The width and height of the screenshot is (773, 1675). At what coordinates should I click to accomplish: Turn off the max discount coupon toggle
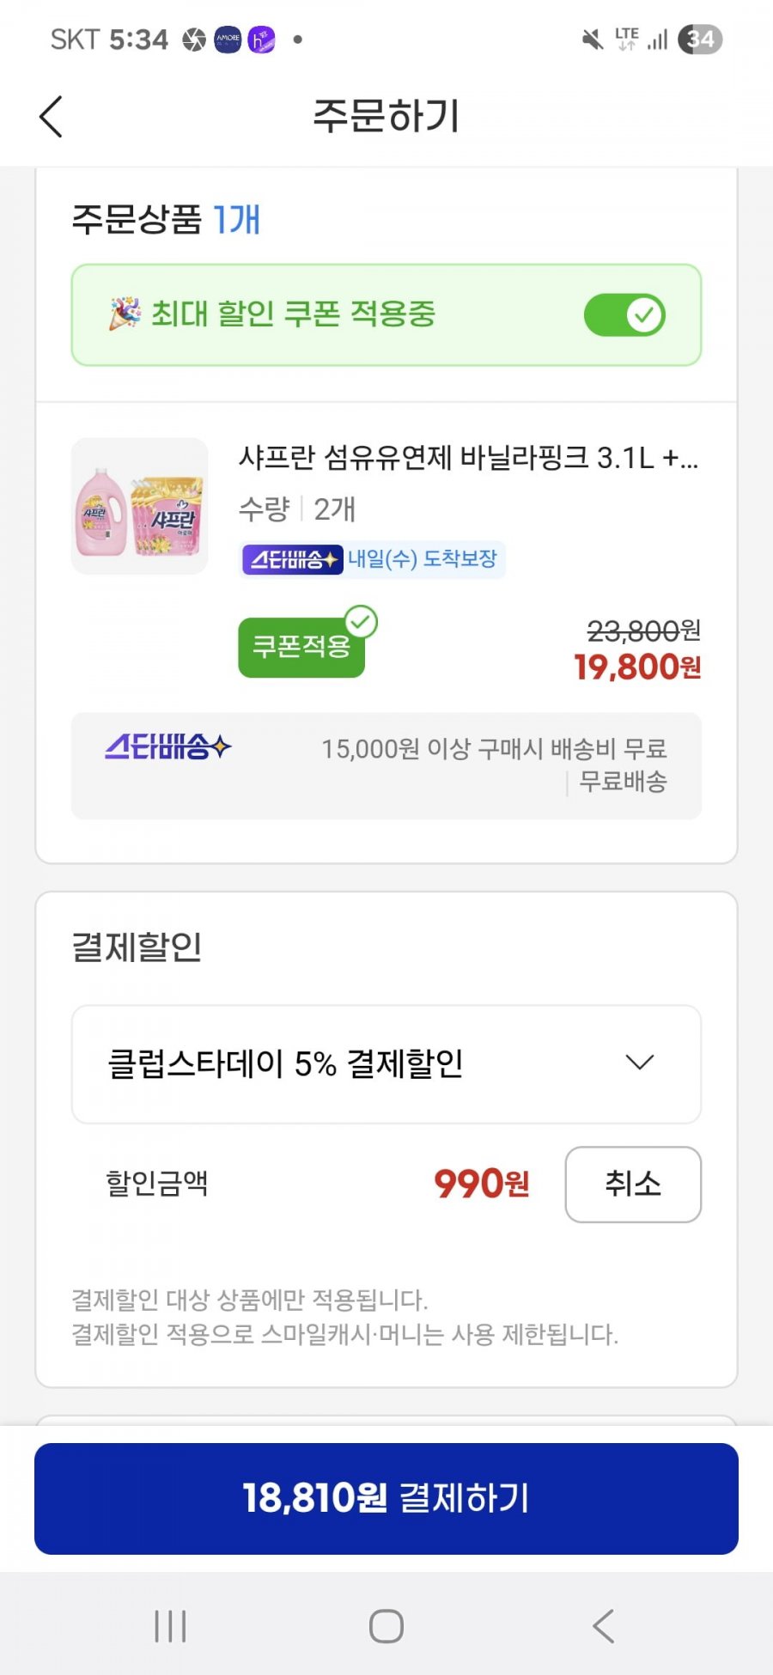pos(624,315)
